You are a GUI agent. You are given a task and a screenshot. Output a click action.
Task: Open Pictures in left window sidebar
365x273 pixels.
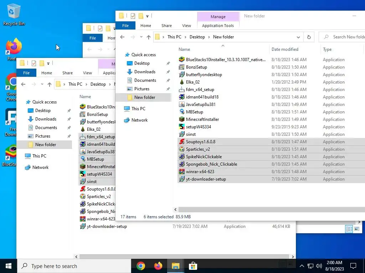43,136
